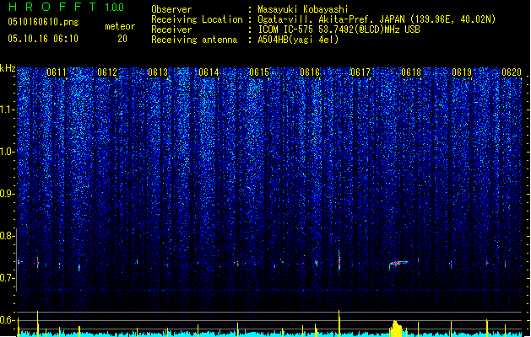This screenshot has height=337, width=531.
Task: Click the 1.1 frequency axis label
Action: coord(8,110)
